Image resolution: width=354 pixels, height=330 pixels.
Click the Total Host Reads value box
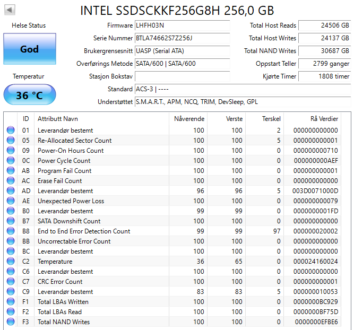[324, 25]
